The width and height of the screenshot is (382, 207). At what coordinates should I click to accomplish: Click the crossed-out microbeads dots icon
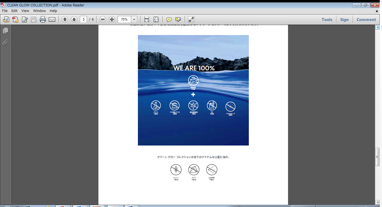coord(230,107)
